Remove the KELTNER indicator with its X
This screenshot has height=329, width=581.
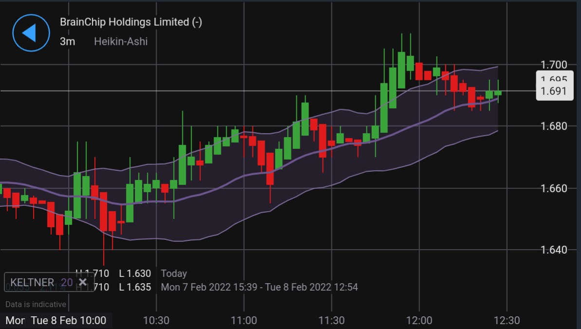(x=83, y=282)
